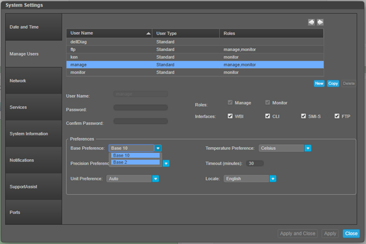366x244 pixels.
Task: Click the Copy user button
Action: (333, 84)
